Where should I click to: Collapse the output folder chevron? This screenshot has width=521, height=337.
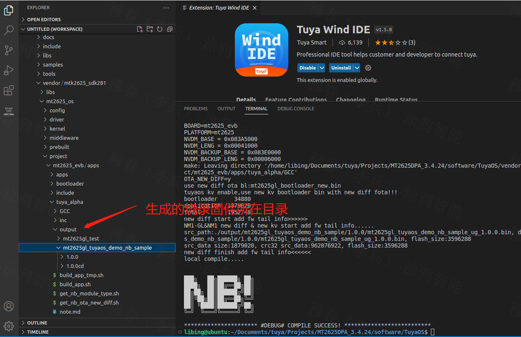[55, 229]
